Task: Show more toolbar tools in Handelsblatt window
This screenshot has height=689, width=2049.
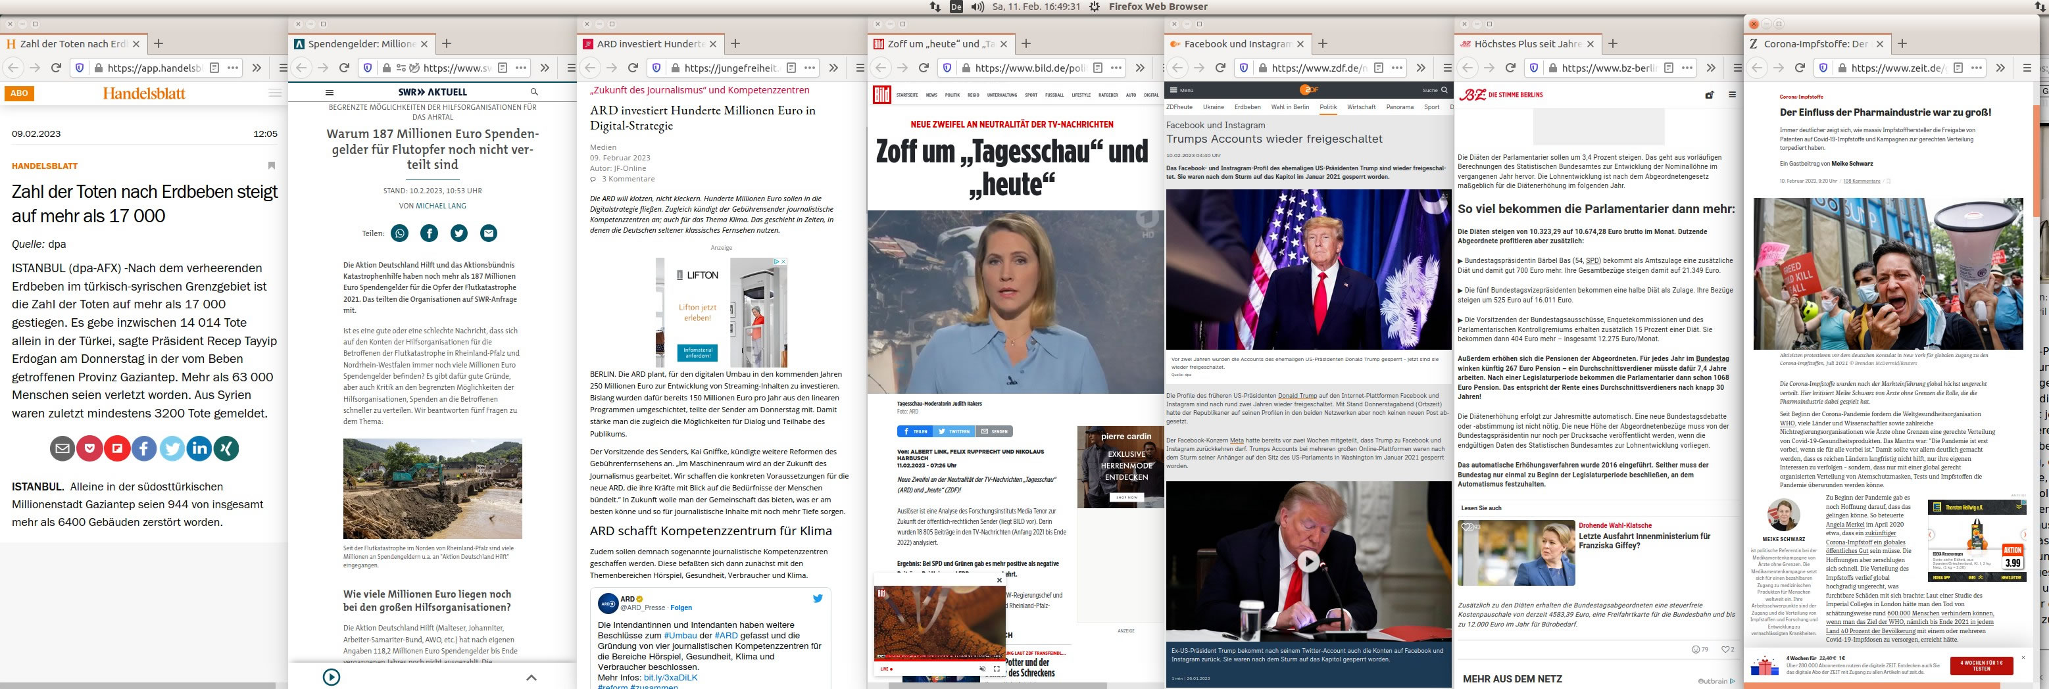Action: (256, 68)
